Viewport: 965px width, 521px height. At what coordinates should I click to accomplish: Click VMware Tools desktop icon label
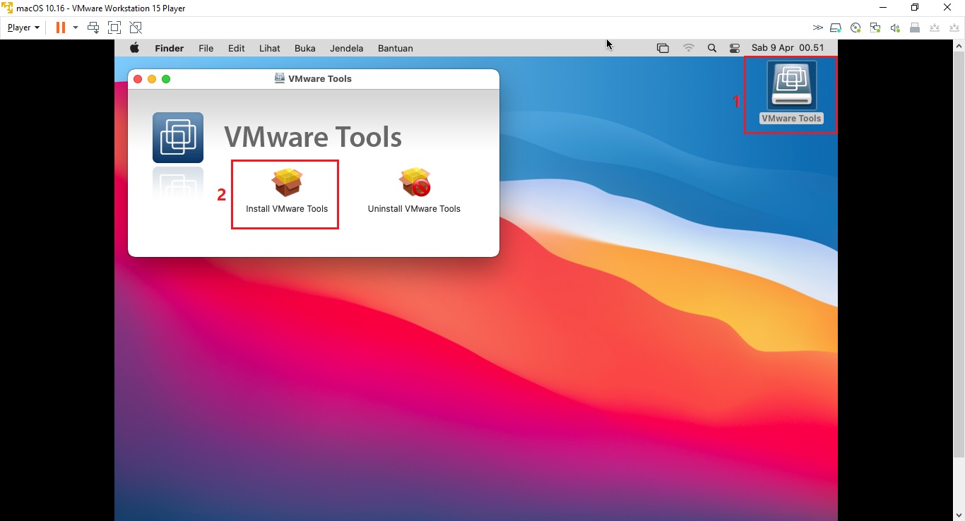point(791,119)
